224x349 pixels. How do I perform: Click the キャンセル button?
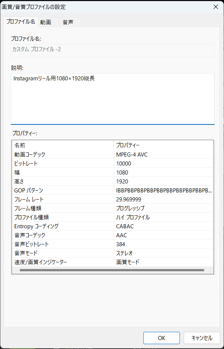202,338
